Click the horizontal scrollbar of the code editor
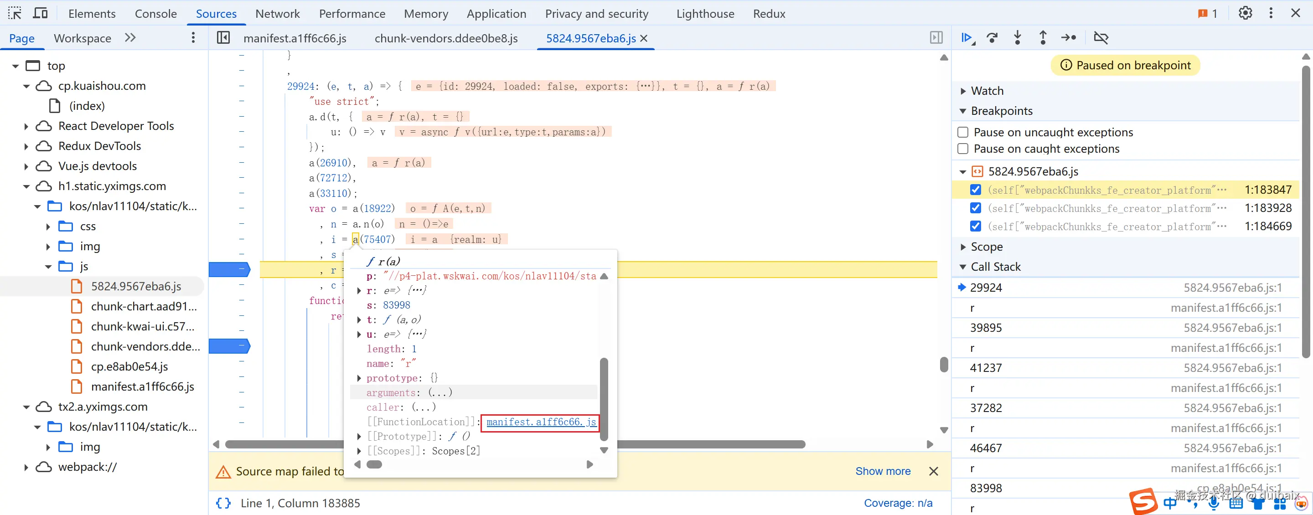Image resolution: width=1313 pixels, height=515 pixels. [x=713, y=444]
